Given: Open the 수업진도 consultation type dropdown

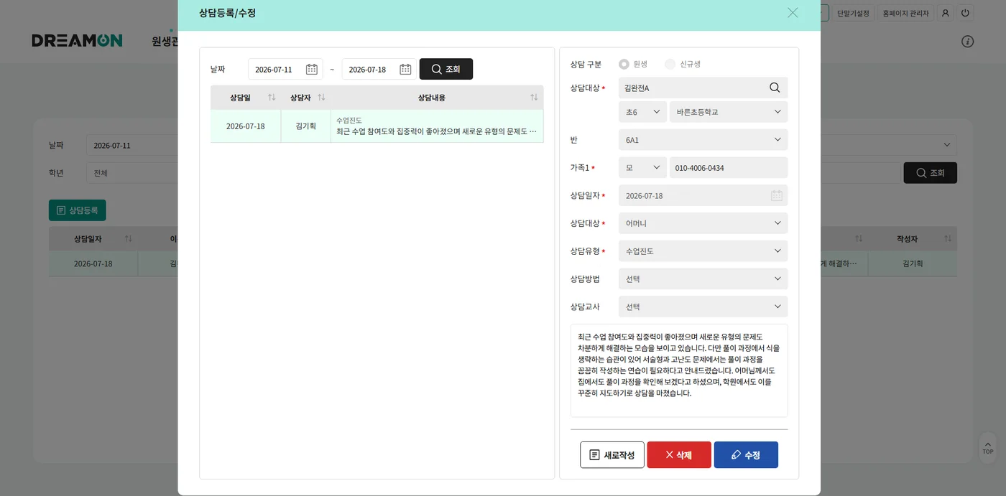Looking at the screenshot, I should (703, 251).
